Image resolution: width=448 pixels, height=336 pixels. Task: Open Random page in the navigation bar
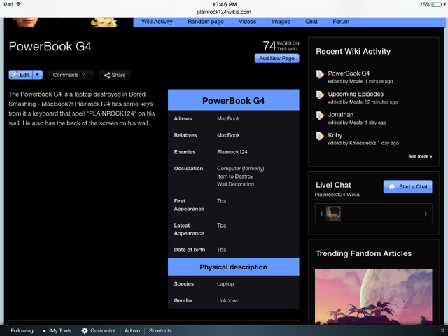pos(206,22)
